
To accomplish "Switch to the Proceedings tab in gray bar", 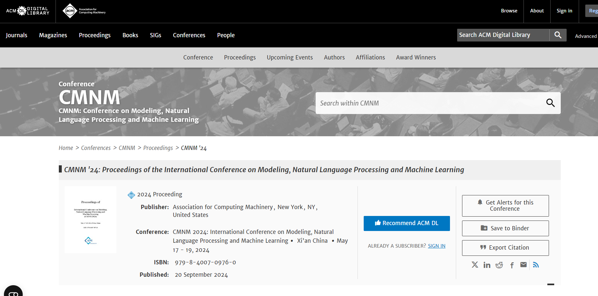I will [240, 58].
